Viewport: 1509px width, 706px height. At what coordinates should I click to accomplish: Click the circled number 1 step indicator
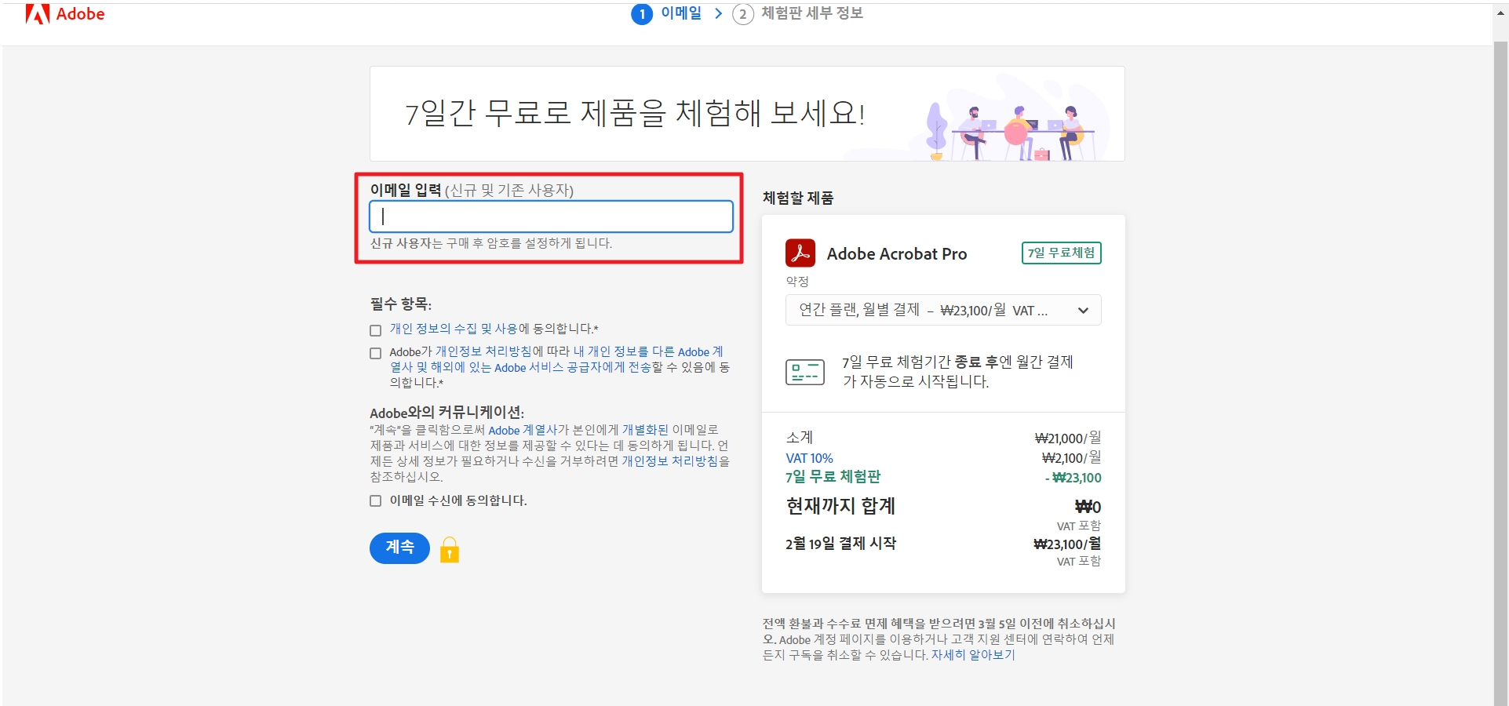(643, 13)
